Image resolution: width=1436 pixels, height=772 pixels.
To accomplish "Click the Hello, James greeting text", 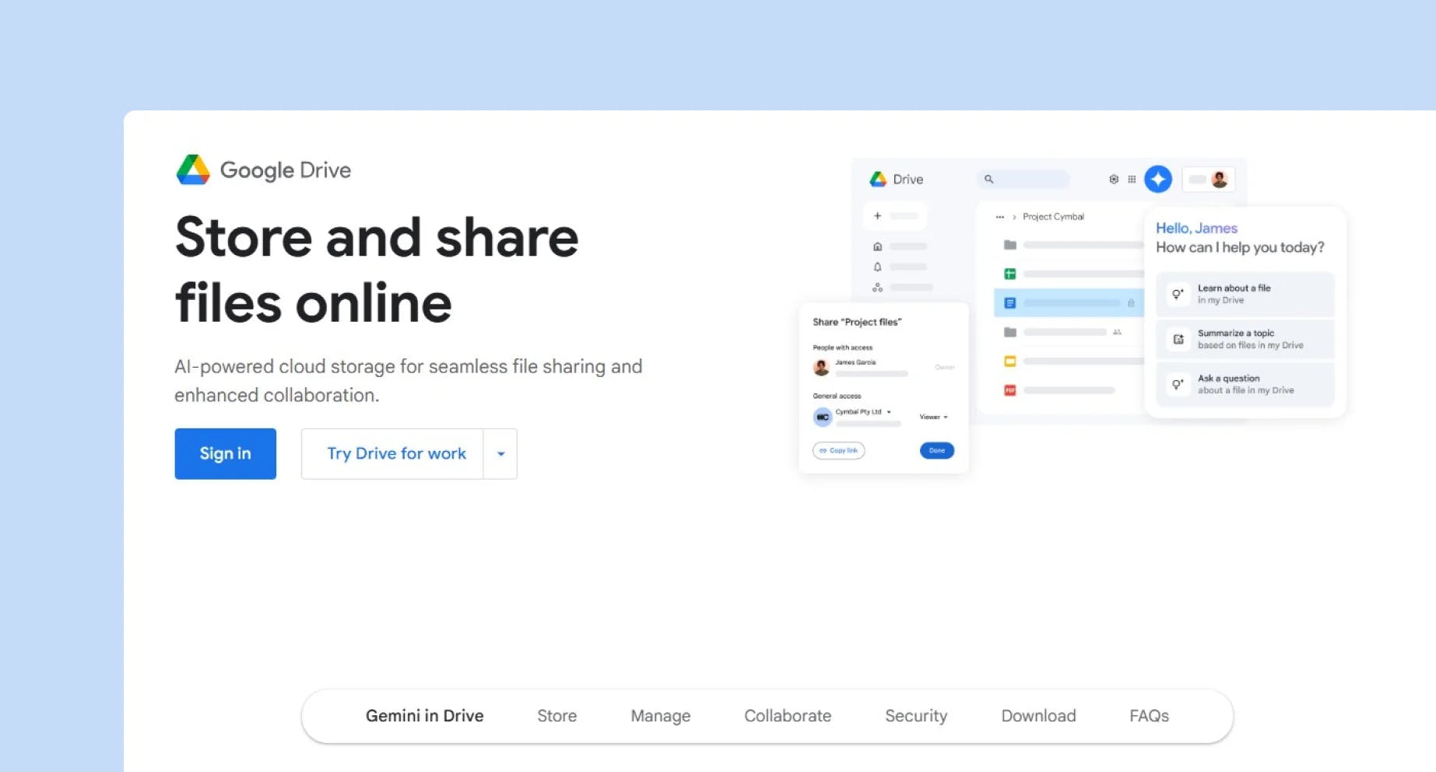I will pyautogui.click(x=1196, y=228).
